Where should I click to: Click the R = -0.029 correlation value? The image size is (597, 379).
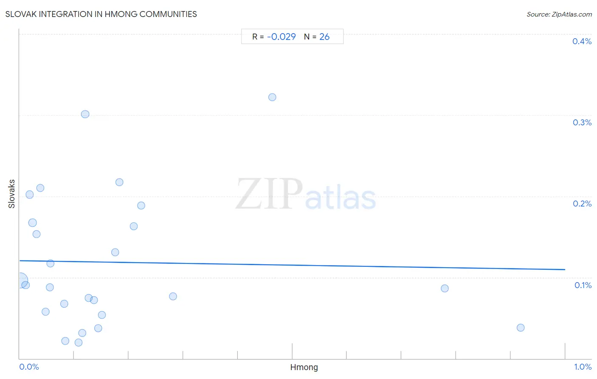tap(274, 37)
